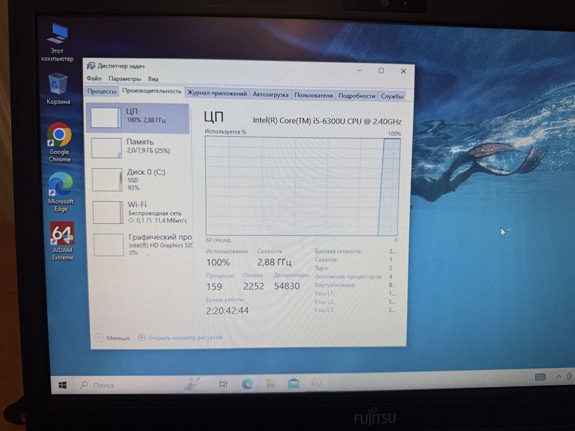Click the Кэш L1 label
This screenshot has width=575, height=431.
(x=325, y=293)
